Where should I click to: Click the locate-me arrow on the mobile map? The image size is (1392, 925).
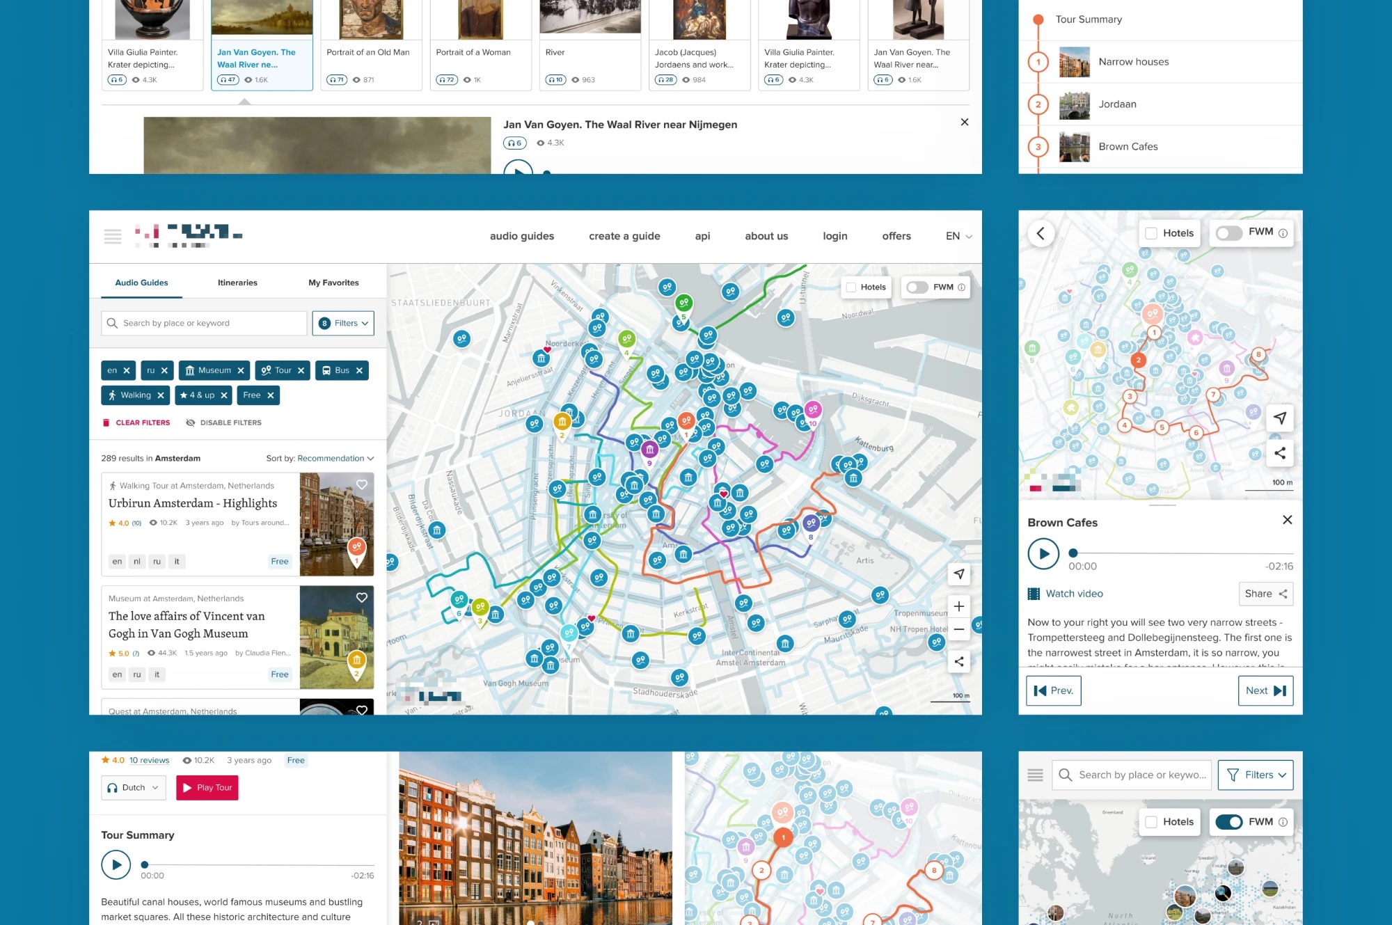[x=1279, y=418]
